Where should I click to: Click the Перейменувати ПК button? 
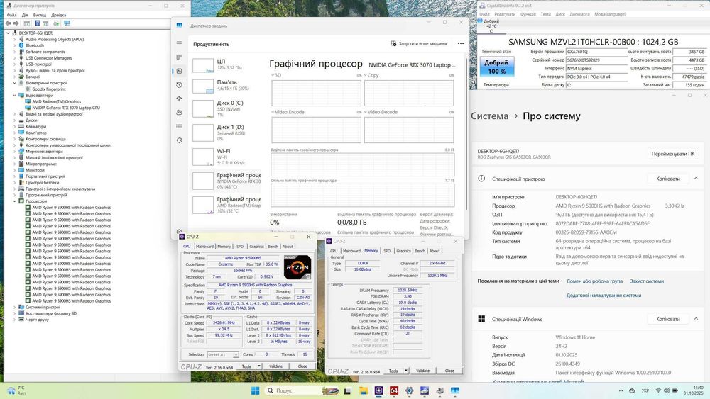672,154
